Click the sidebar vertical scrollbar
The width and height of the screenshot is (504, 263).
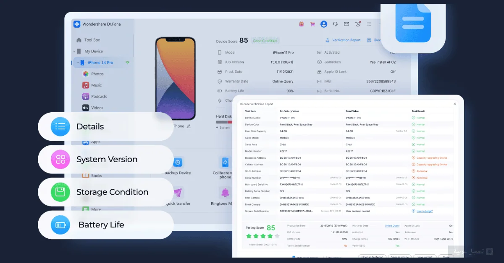point(134,46)
